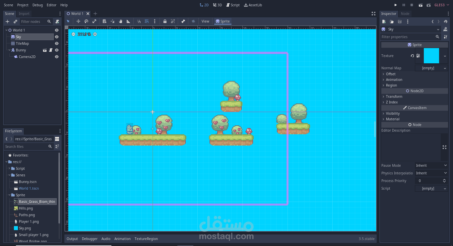
Task: Click the Sky texture cyan preview
Action: (431, 56)
